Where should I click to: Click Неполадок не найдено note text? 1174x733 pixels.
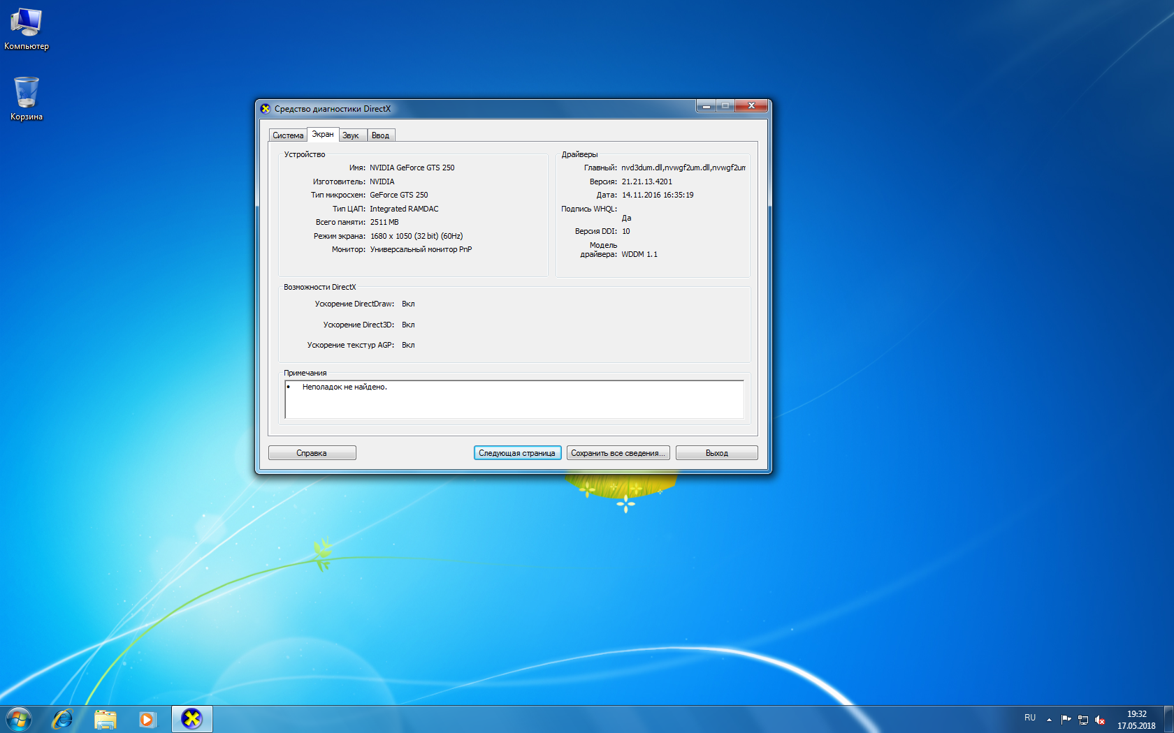[x=345, y=387]
